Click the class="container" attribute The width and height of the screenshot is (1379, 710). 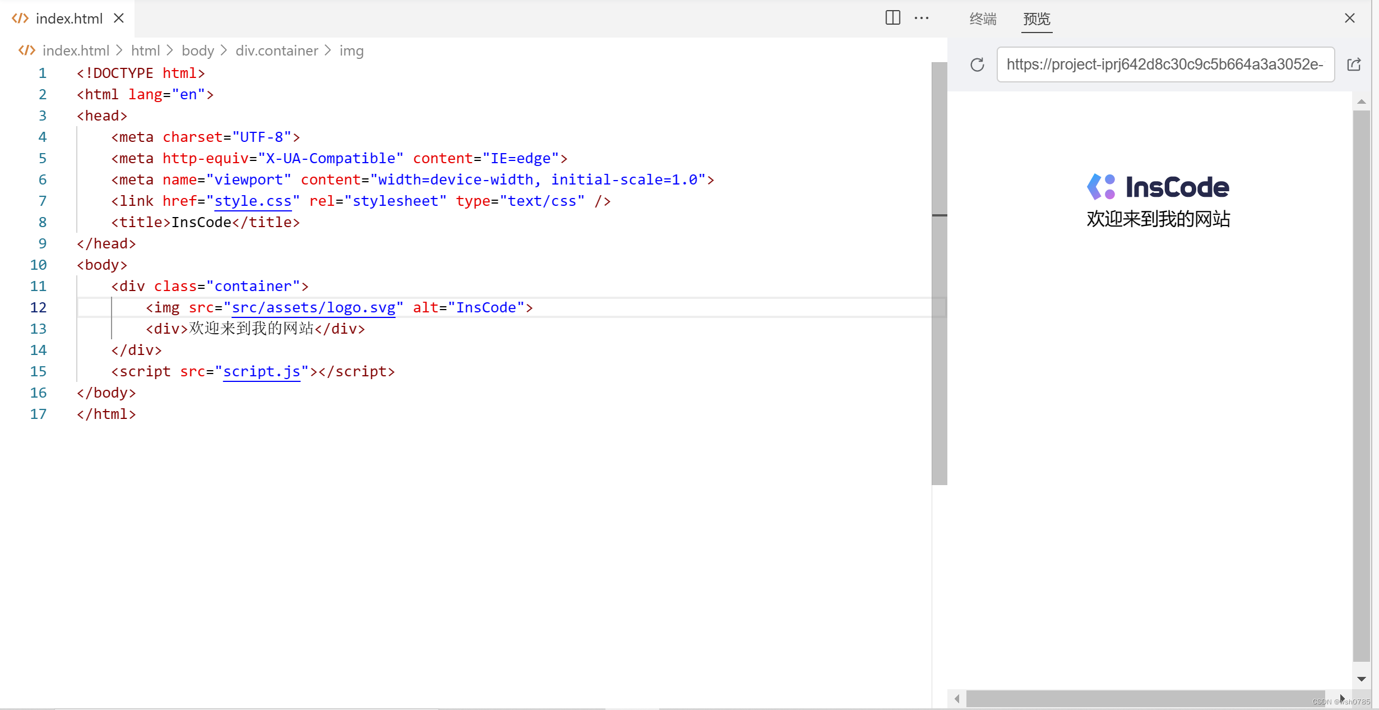(x=227, y=286)
